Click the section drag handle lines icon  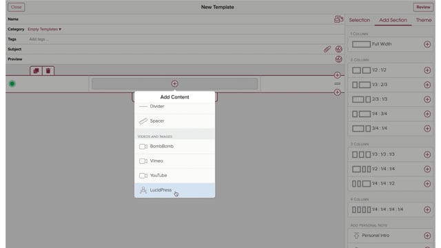pyautogui.click(x=337, y=83)
